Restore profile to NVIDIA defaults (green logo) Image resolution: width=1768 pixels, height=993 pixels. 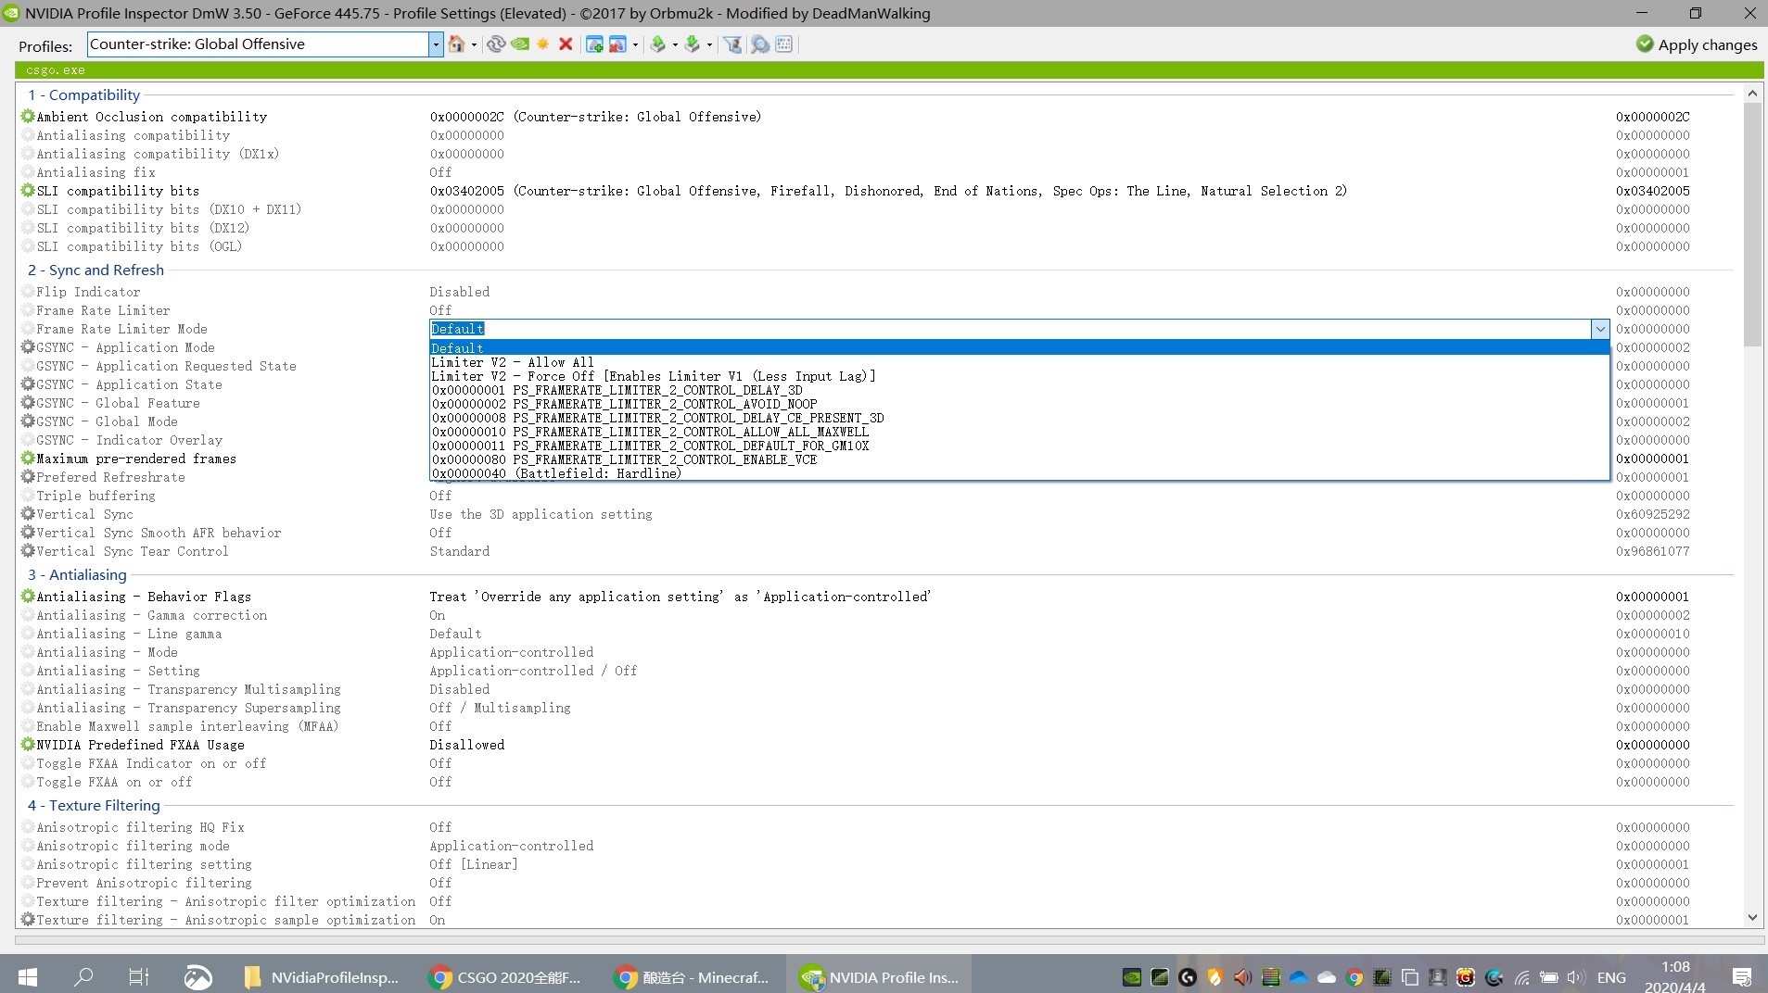tap(520, 44)
